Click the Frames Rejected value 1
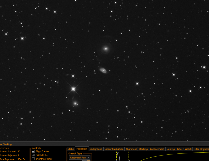The height and width of the screenshot is (161, 209). click(18, 156)
